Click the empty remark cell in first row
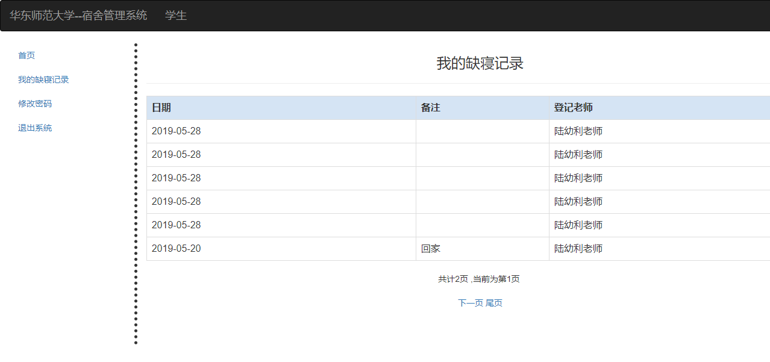The image size is (770, 362). [482, 131]
